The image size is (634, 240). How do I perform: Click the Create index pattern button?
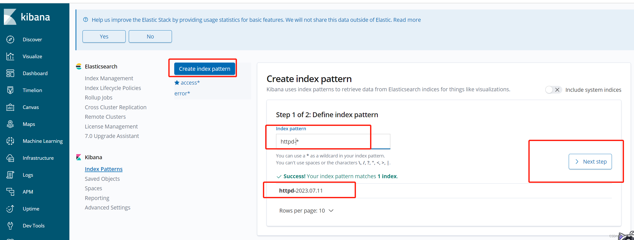[205, 69]
